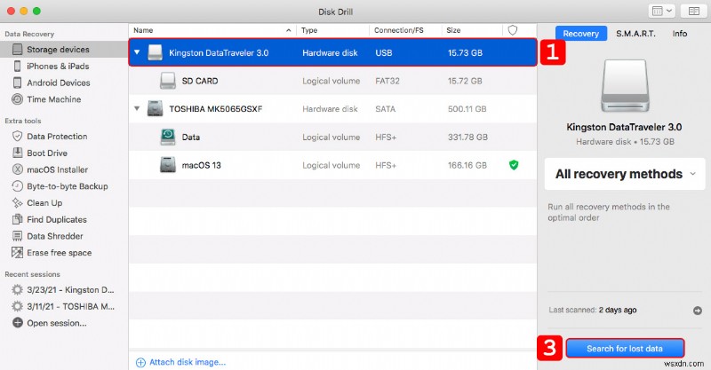Image resolution: width=711 pixels, height=370 pixels.
Task: Switch to the Info tab
Action: pos(679,34)
